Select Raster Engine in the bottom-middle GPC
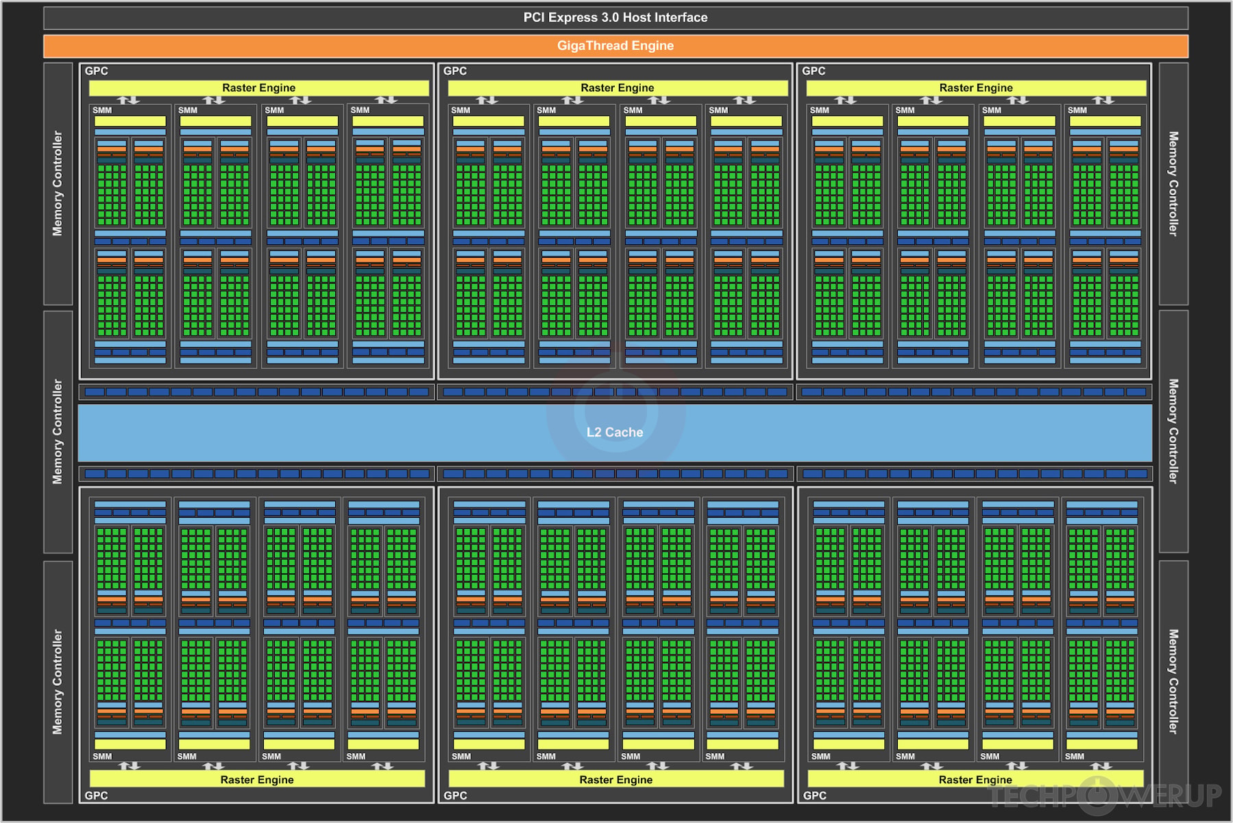 [616, 779]
